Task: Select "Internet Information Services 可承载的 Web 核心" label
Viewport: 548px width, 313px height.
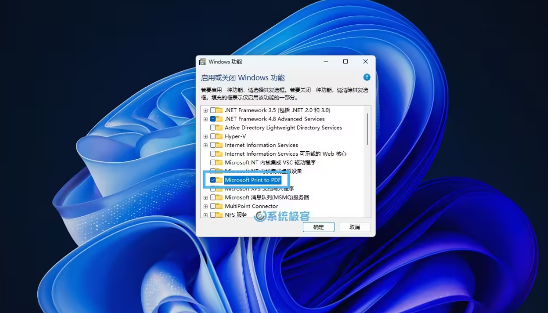Action: tap(285, 154)
